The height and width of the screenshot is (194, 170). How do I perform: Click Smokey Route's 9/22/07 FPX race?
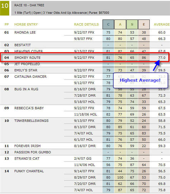coord(84,58)
